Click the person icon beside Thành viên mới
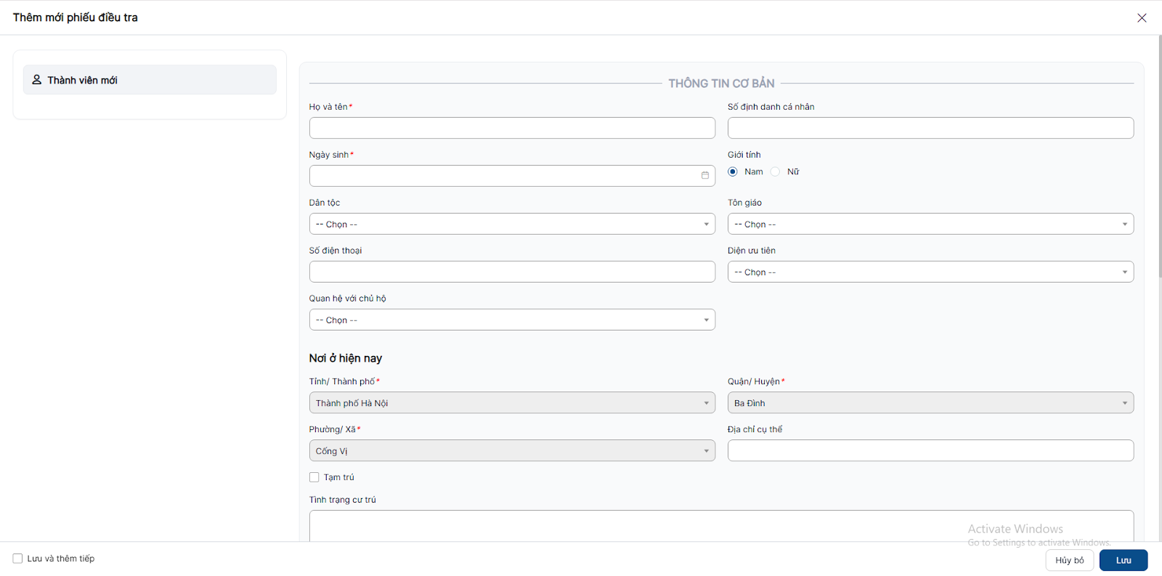 [37, 80]
